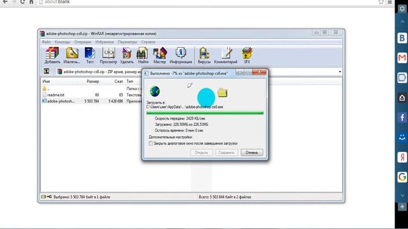Click the green download progress bar
The width and height of the screenshot is (408, 229).
click(205, 113)
